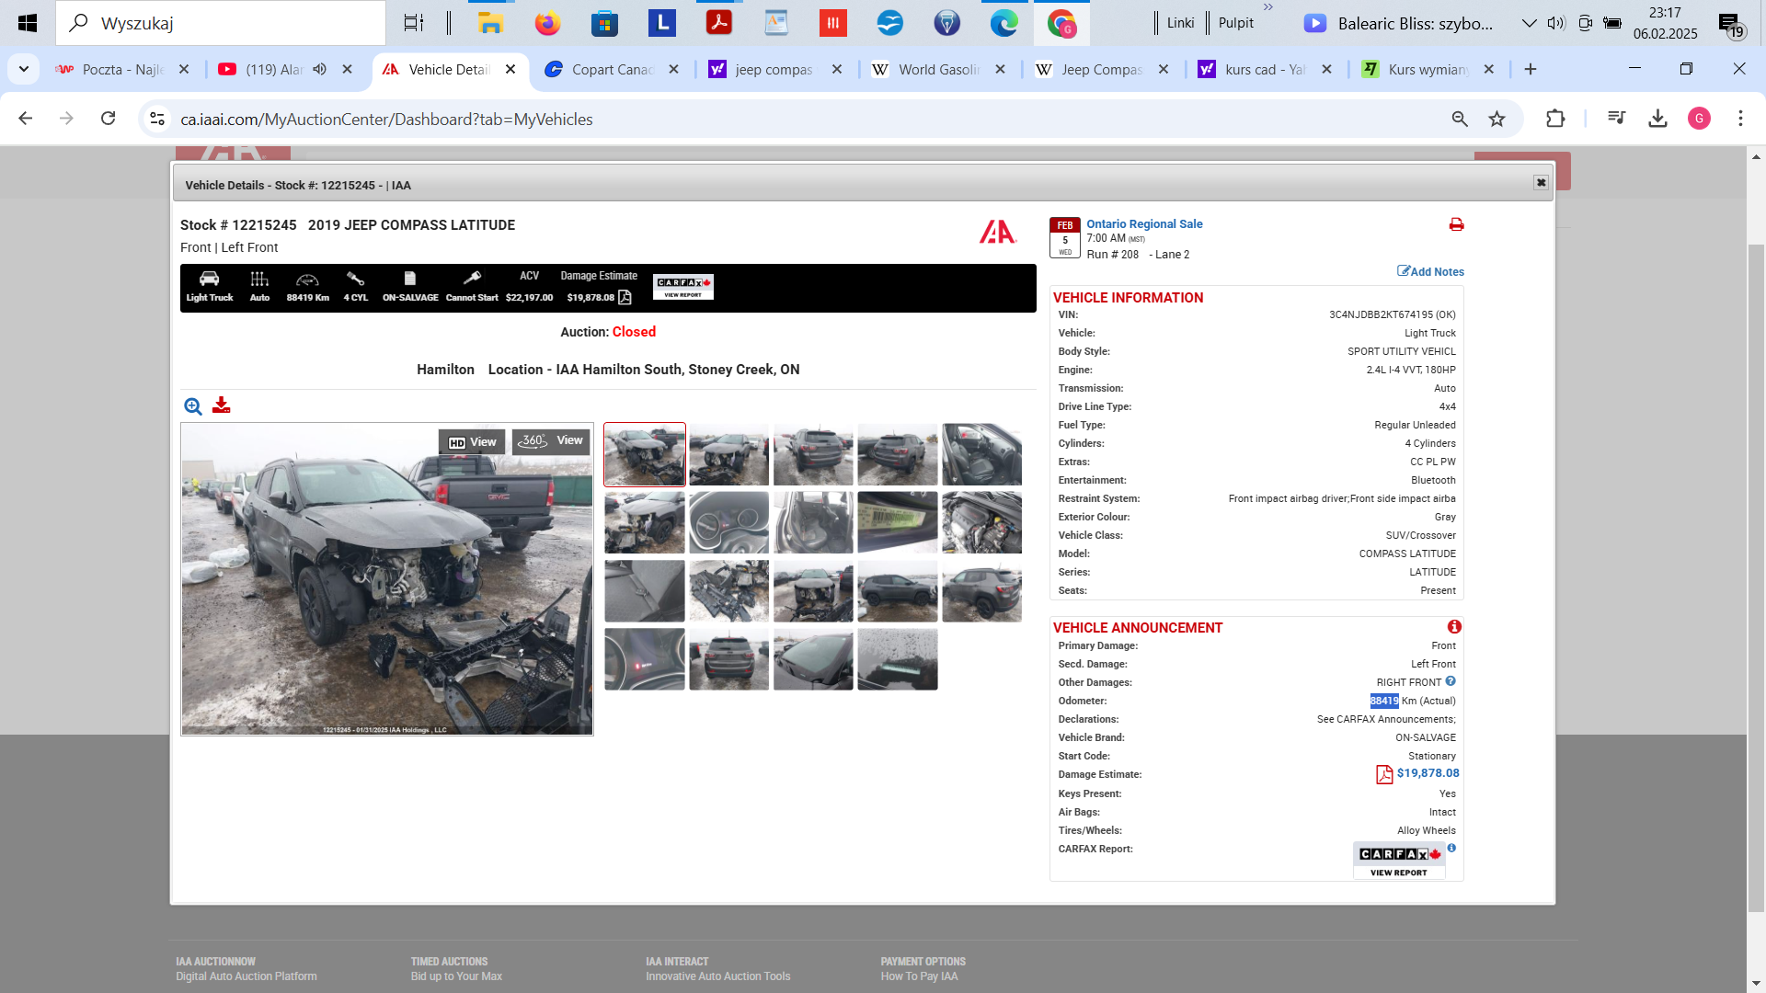
Task: Open the damage estimate PDF icon in the black bar
Action: pyautogui.click(x=625, y=297)
